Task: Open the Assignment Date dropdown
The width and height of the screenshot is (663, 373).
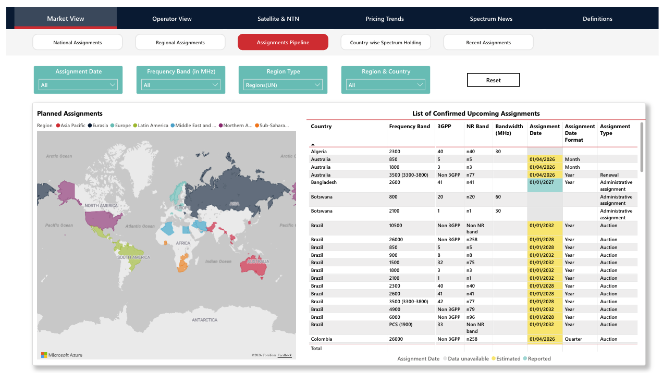Action: pos(78,85)
